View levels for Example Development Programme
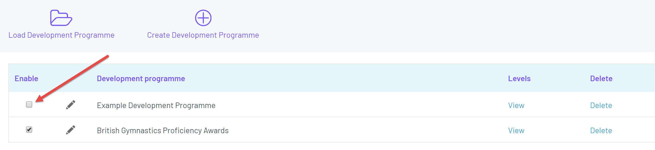 point(516,106)
